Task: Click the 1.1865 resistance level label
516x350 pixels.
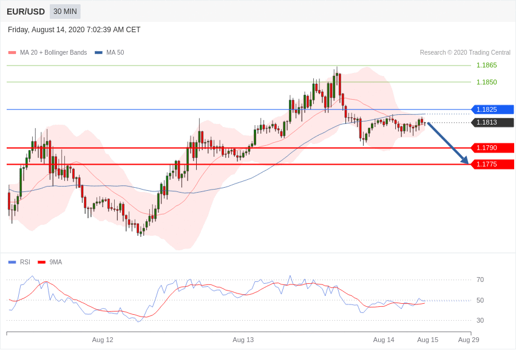Action: tap(487, 65)
